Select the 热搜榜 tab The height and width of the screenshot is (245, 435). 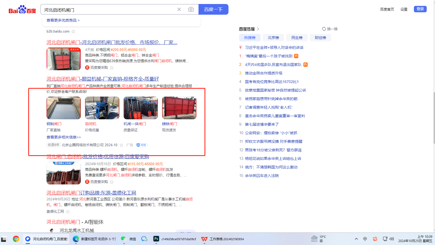pos(250,38)
